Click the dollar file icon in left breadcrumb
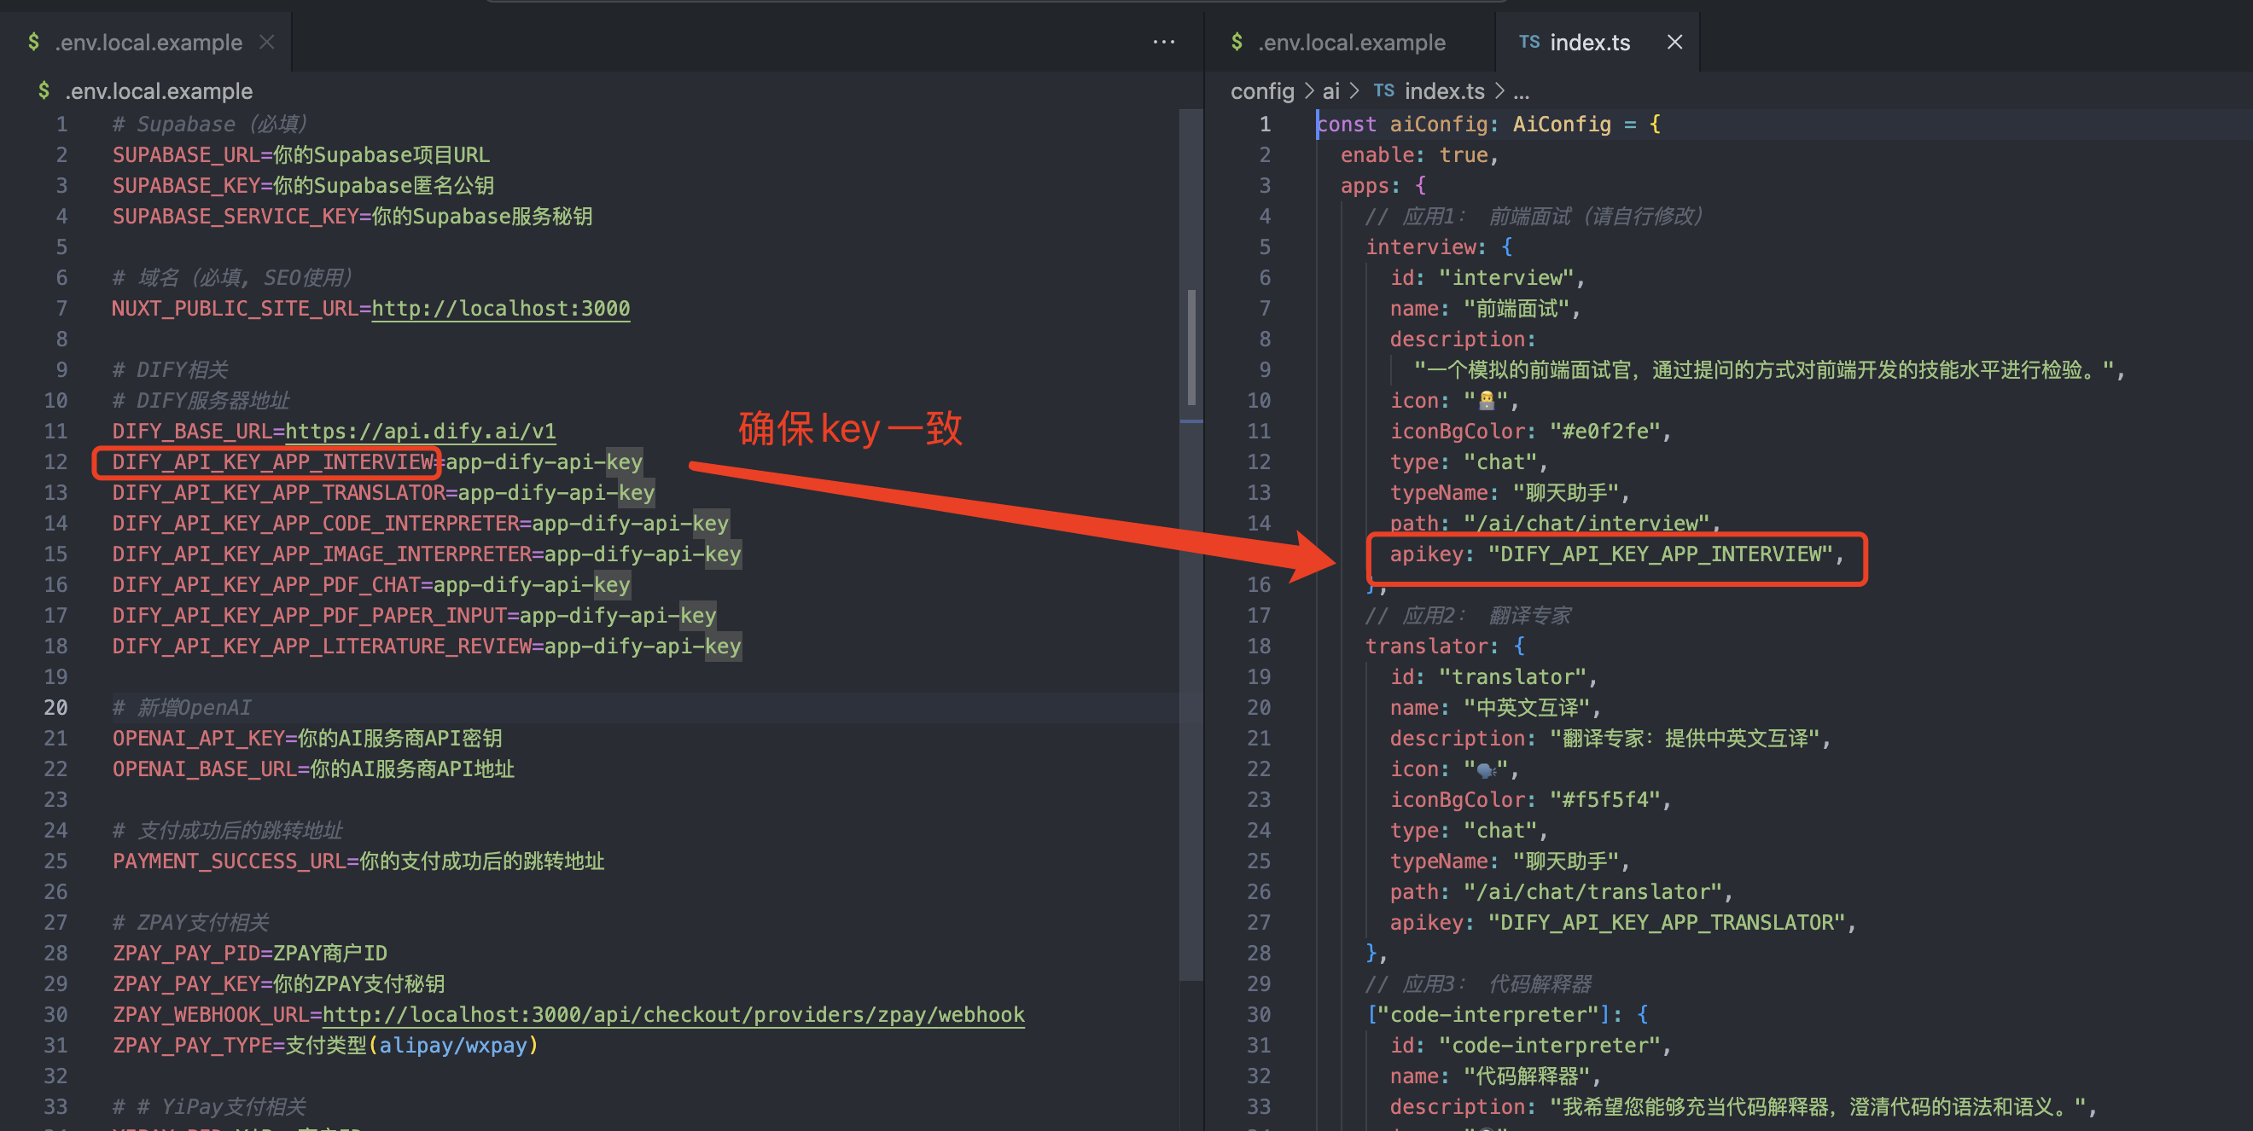The height and width of the screenshot is (1131, 2253). pyautogui.click(x=44, y=91)
